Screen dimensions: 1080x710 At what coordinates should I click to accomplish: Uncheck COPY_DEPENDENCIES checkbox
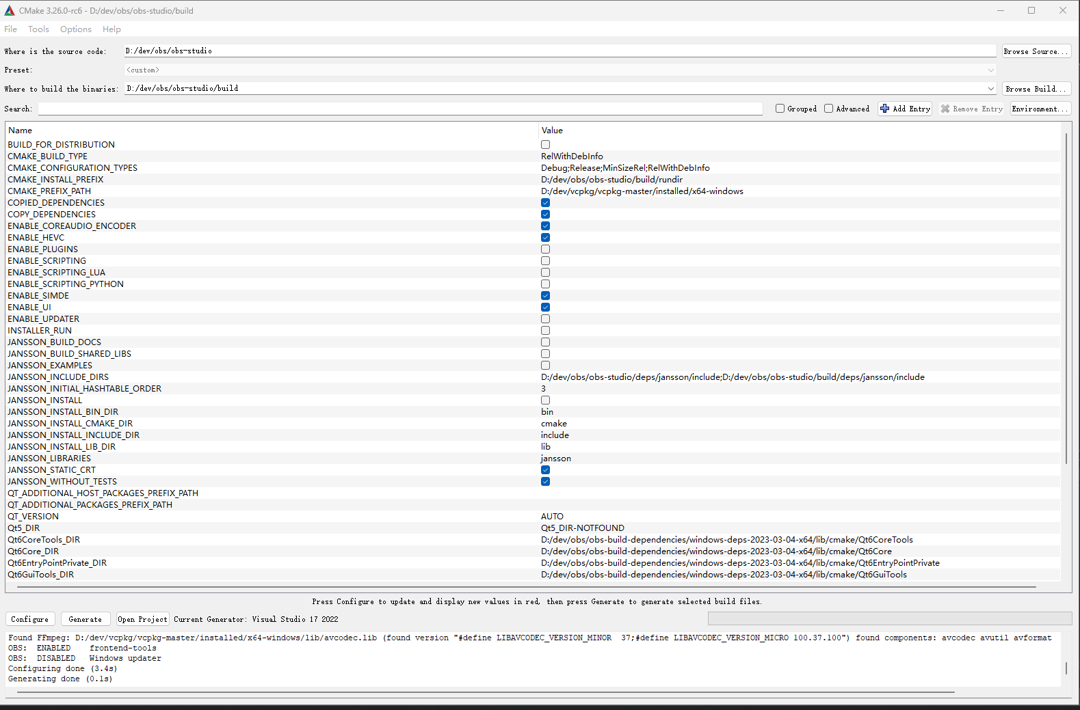pyautogui.click(x=545, y=215)
